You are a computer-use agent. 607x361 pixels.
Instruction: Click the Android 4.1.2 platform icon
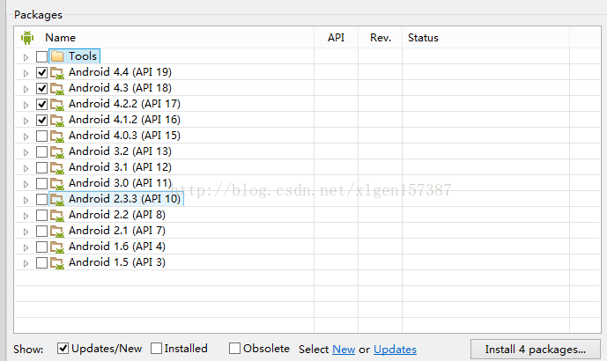point(57,121)
